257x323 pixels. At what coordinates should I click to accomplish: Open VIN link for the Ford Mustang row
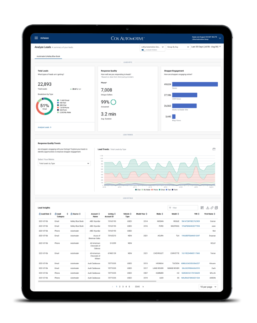point(190,226)
